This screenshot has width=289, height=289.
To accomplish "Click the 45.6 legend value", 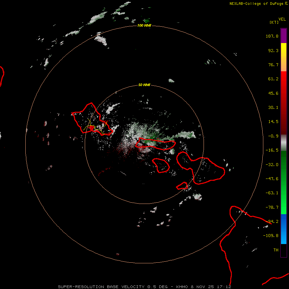I will [273, 93].
